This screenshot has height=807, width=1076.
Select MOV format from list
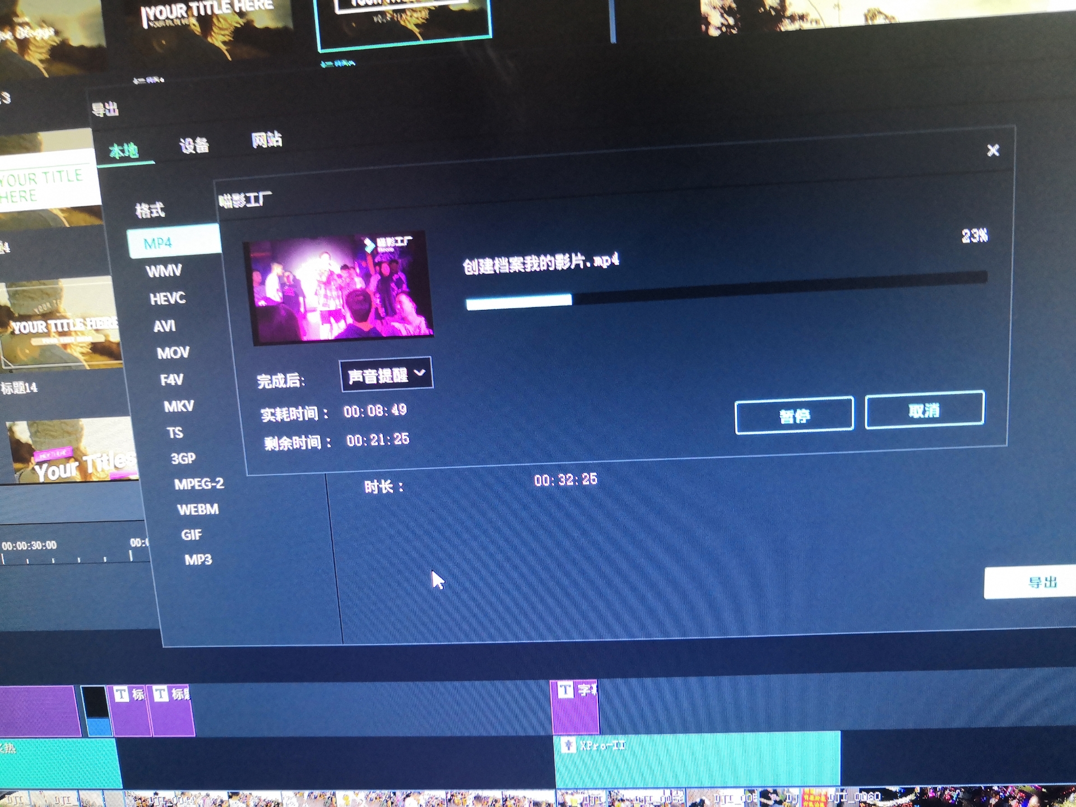173,353
